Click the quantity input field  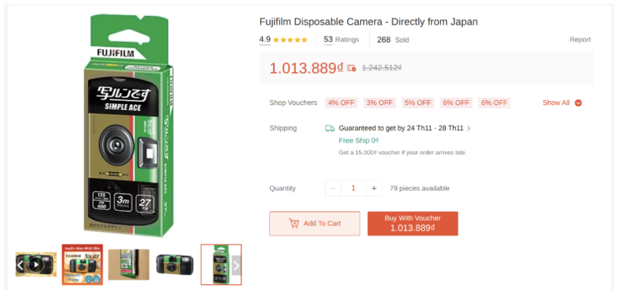[353, 188]
